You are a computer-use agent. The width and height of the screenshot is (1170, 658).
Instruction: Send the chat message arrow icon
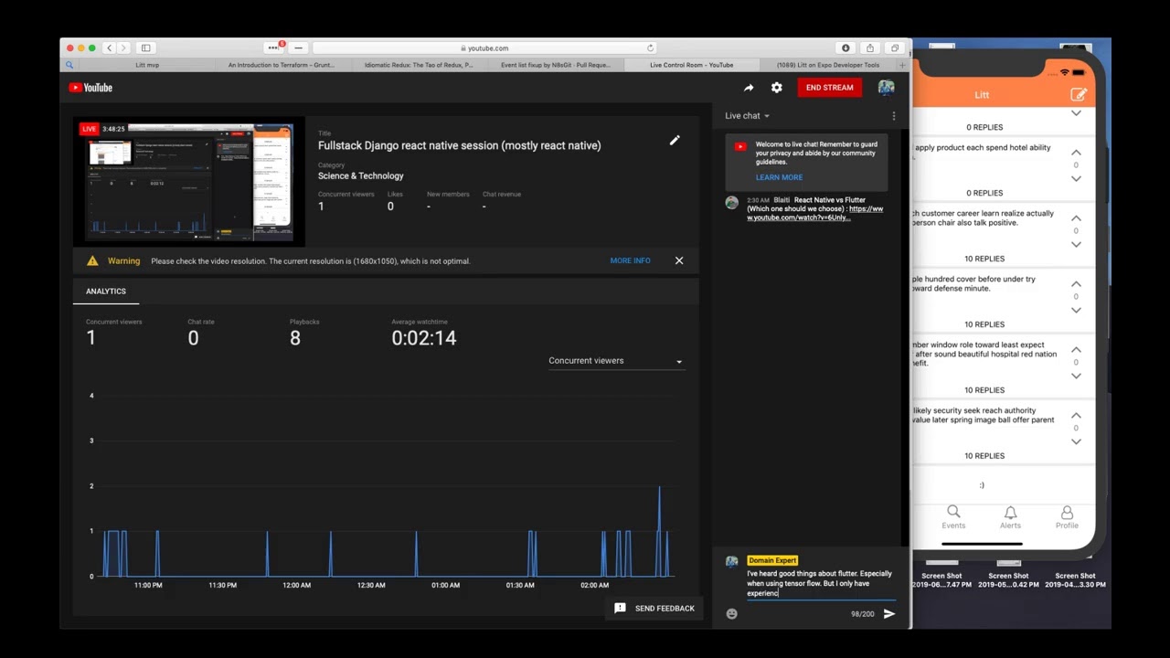click(x=888, y=614)
